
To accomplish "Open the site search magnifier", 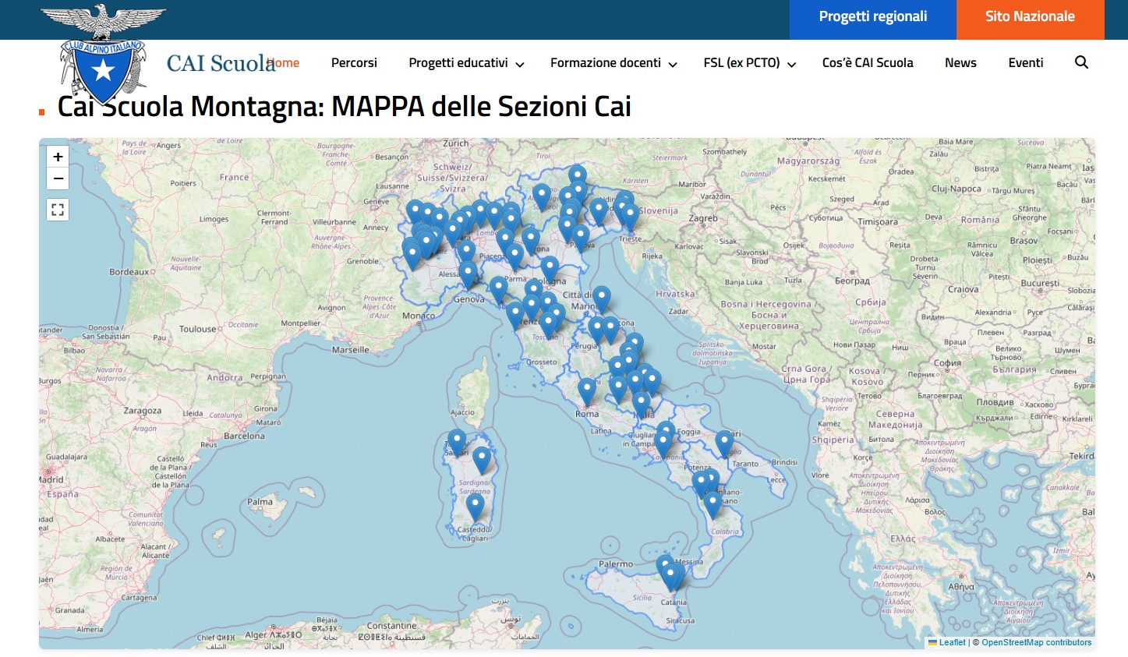I will tap(1081, 62).
